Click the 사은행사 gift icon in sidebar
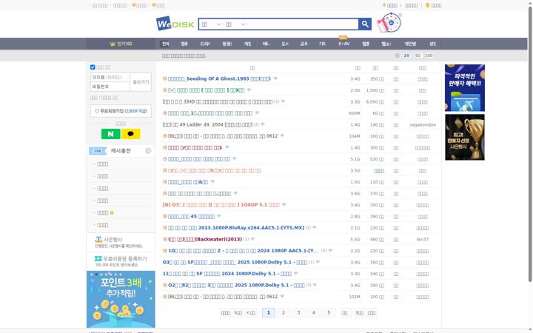The image size is (533, 333). [98, 240]
